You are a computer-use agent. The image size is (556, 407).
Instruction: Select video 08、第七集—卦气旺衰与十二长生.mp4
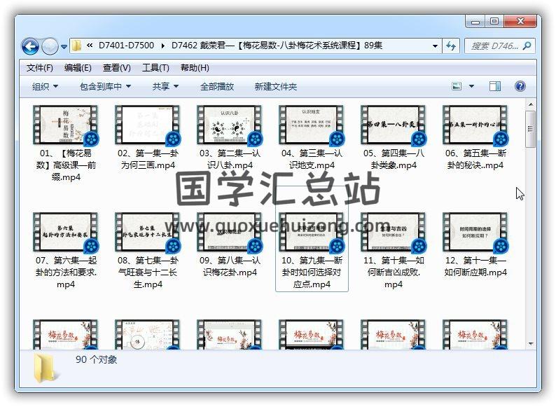pos(148,251)
